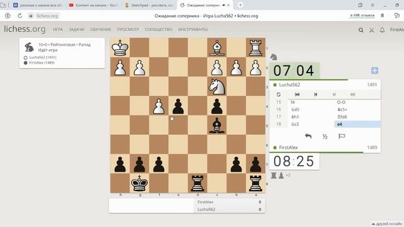Select the white pawn on g2
The width and height of the screenshot is (404, 227).
pyautogui.click(x=140, y=67)
